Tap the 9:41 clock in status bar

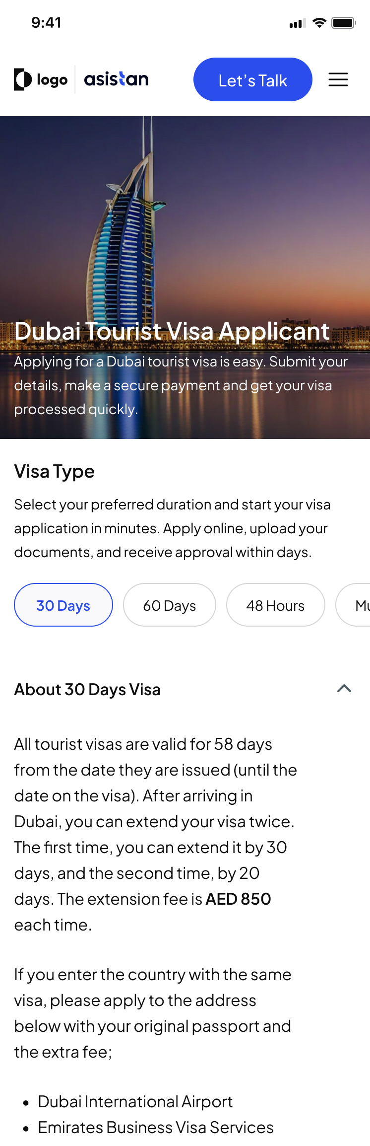coord(46,23)
